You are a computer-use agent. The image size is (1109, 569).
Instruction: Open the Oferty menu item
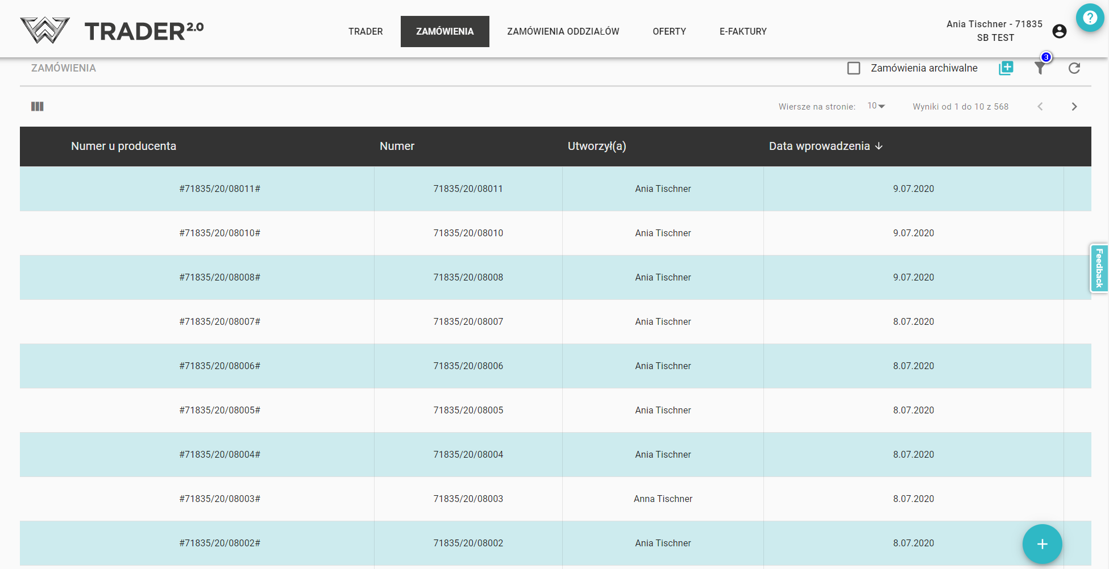click(669, 32)
